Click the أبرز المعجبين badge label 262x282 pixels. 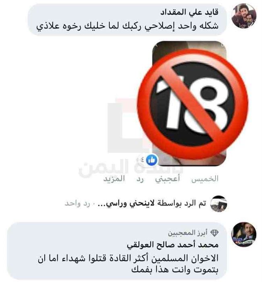coord(188,233)
